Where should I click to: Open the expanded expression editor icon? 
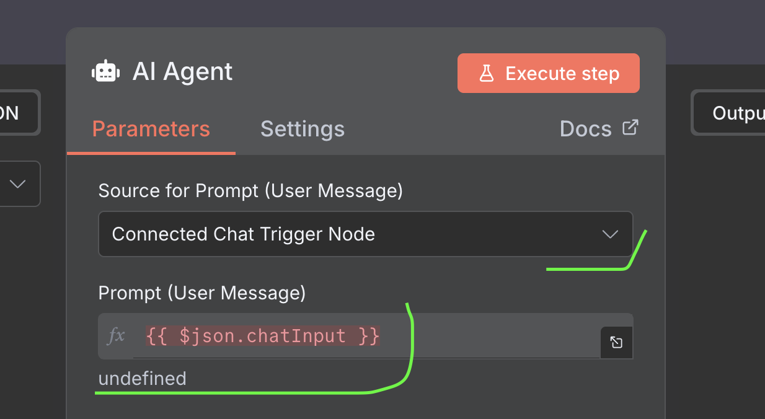pos(616,342)
